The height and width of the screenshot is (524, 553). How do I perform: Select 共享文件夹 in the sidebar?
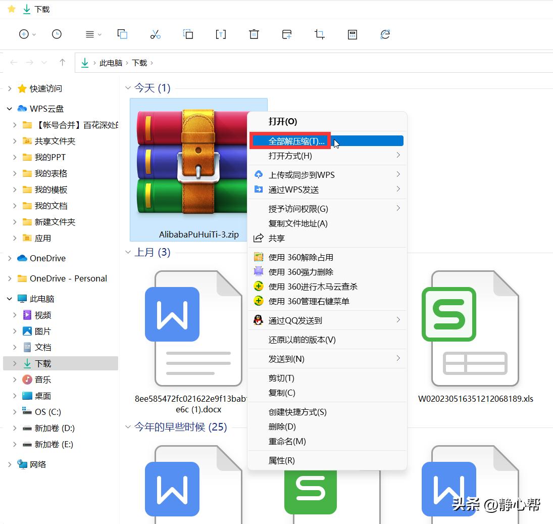pos(55,141)
